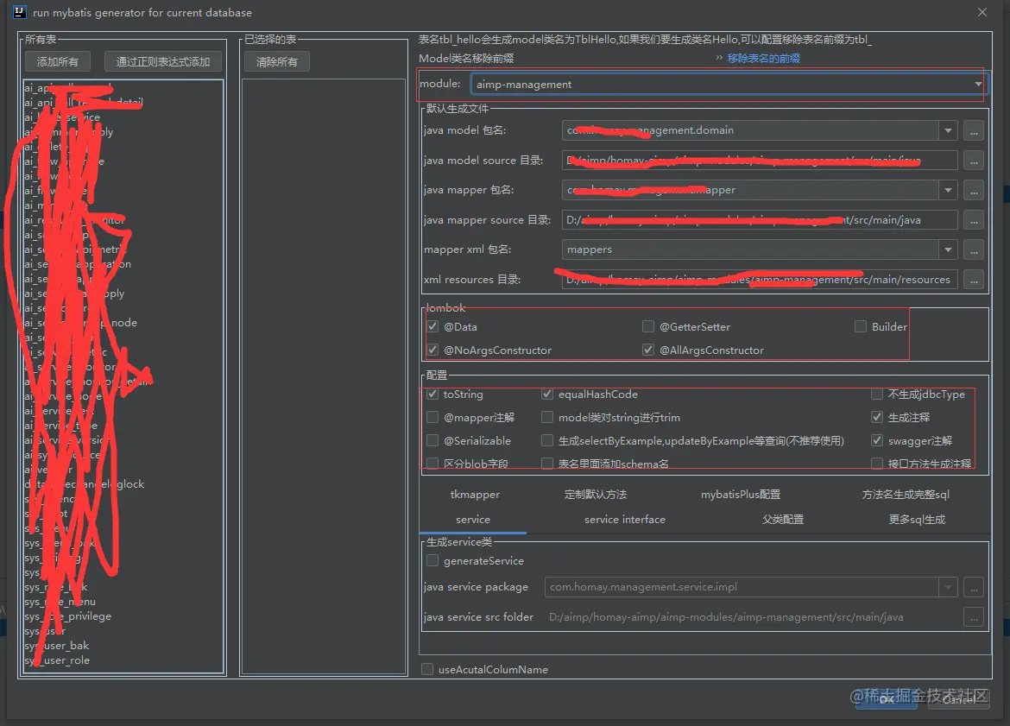Viewport: 1010px width, 726px height.
Task: Click browse button for xml resources directory
Action: [973, 280]
